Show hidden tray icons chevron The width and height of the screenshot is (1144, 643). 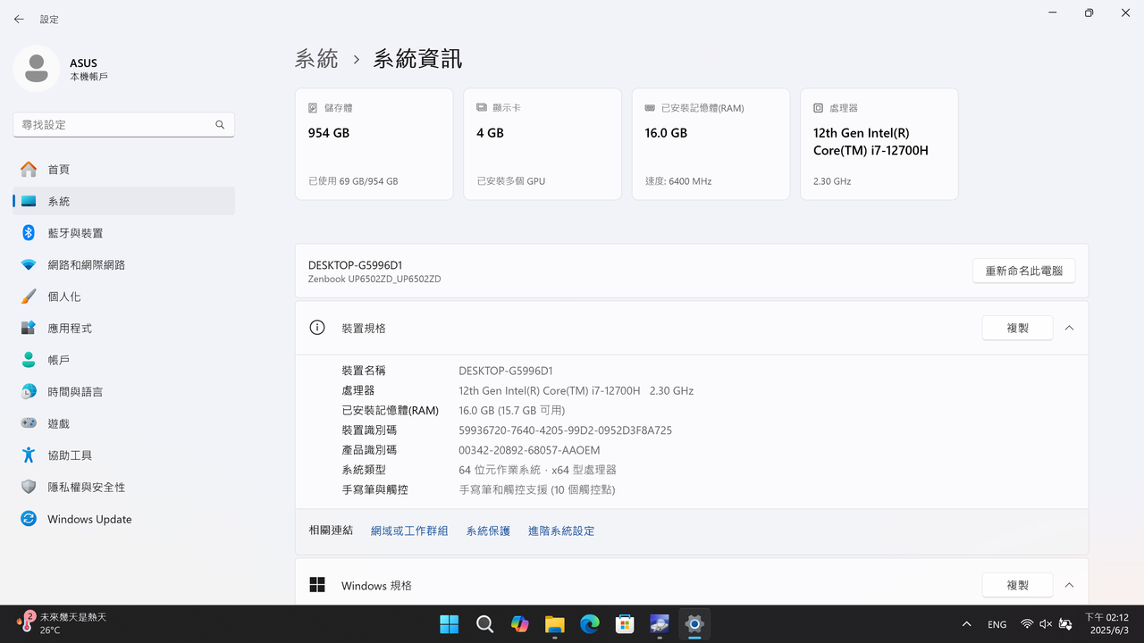pyautogui.click(x=966, y=624)
